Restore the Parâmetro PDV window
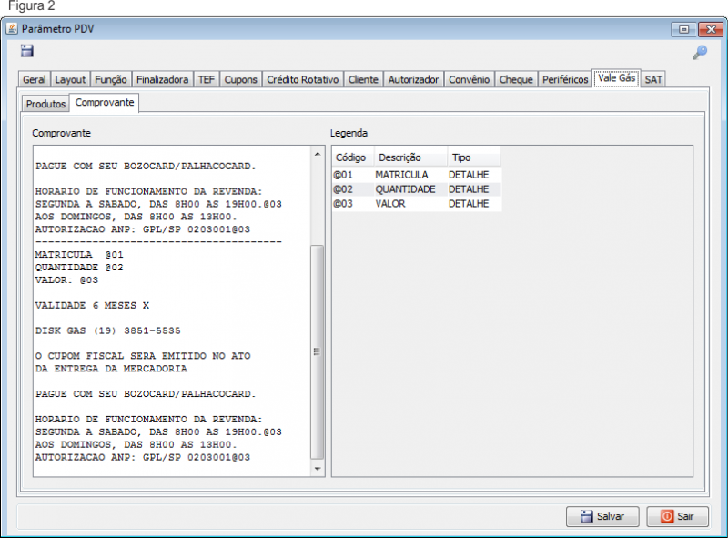The height and width of the screenshot is (538, 728). coord(683,29)
